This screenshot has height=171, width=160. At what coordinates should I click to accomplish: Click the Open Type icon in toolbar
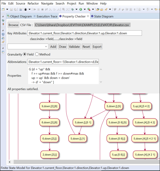(98, 10)
